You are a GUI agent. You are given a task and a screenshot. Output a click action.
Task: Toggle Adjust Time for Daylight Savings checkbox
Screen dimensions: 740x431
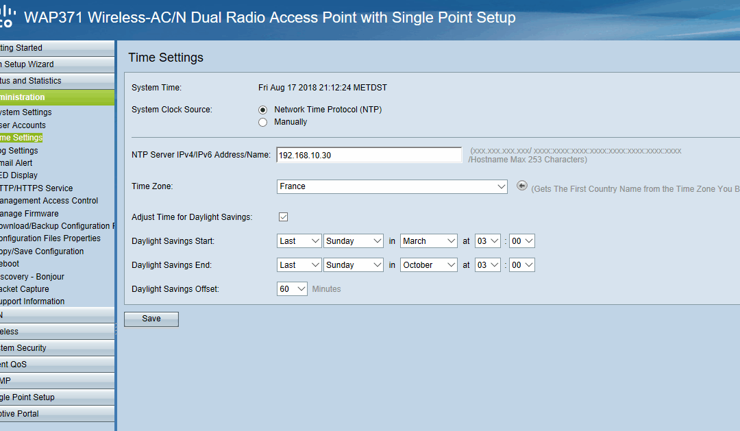click(283, 217)
